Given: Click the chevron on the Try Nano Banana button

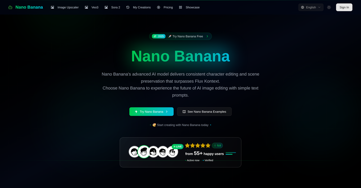Looking at the screenshot, I should [x=167, y=112].
